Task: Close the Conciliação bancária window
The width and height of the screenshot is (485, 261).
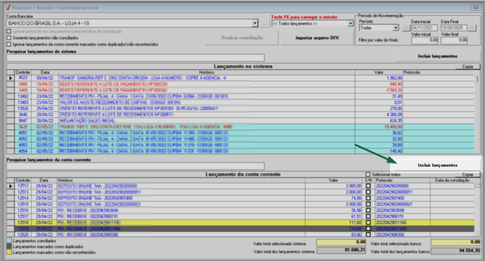Action: tap(476, 7)
